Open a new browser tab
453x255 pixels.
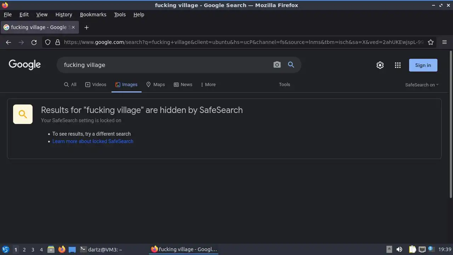(x=86, y=27)
